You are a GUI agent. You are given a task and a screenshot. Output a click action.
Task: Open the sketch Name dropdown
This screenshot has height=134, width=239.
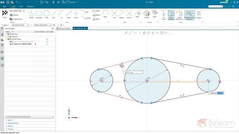tap(24, 11)
